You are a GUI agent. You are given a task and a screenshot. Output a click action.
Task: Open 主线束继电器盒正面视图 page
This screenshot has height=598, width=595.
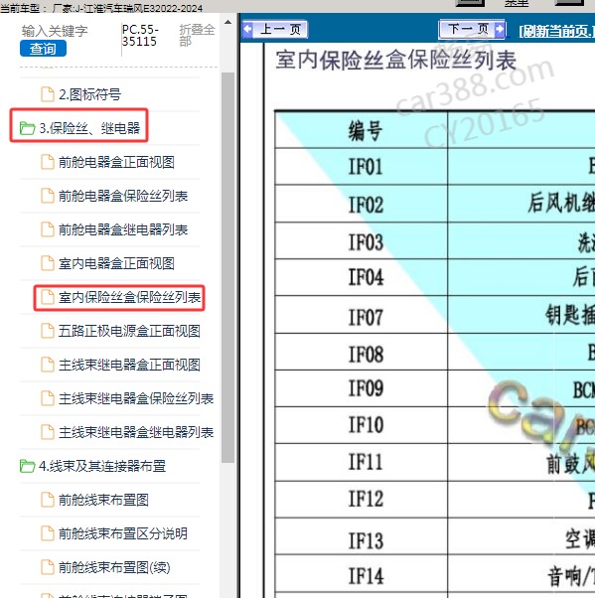click(x=129, y=365)
